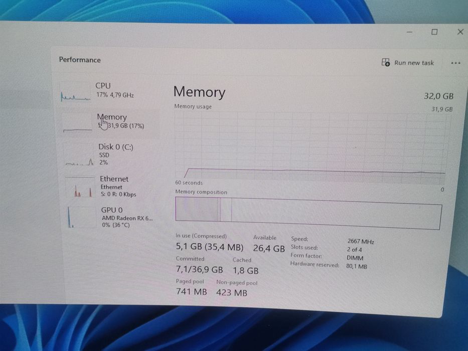Click the Memory composition bar

click(308, 213)
